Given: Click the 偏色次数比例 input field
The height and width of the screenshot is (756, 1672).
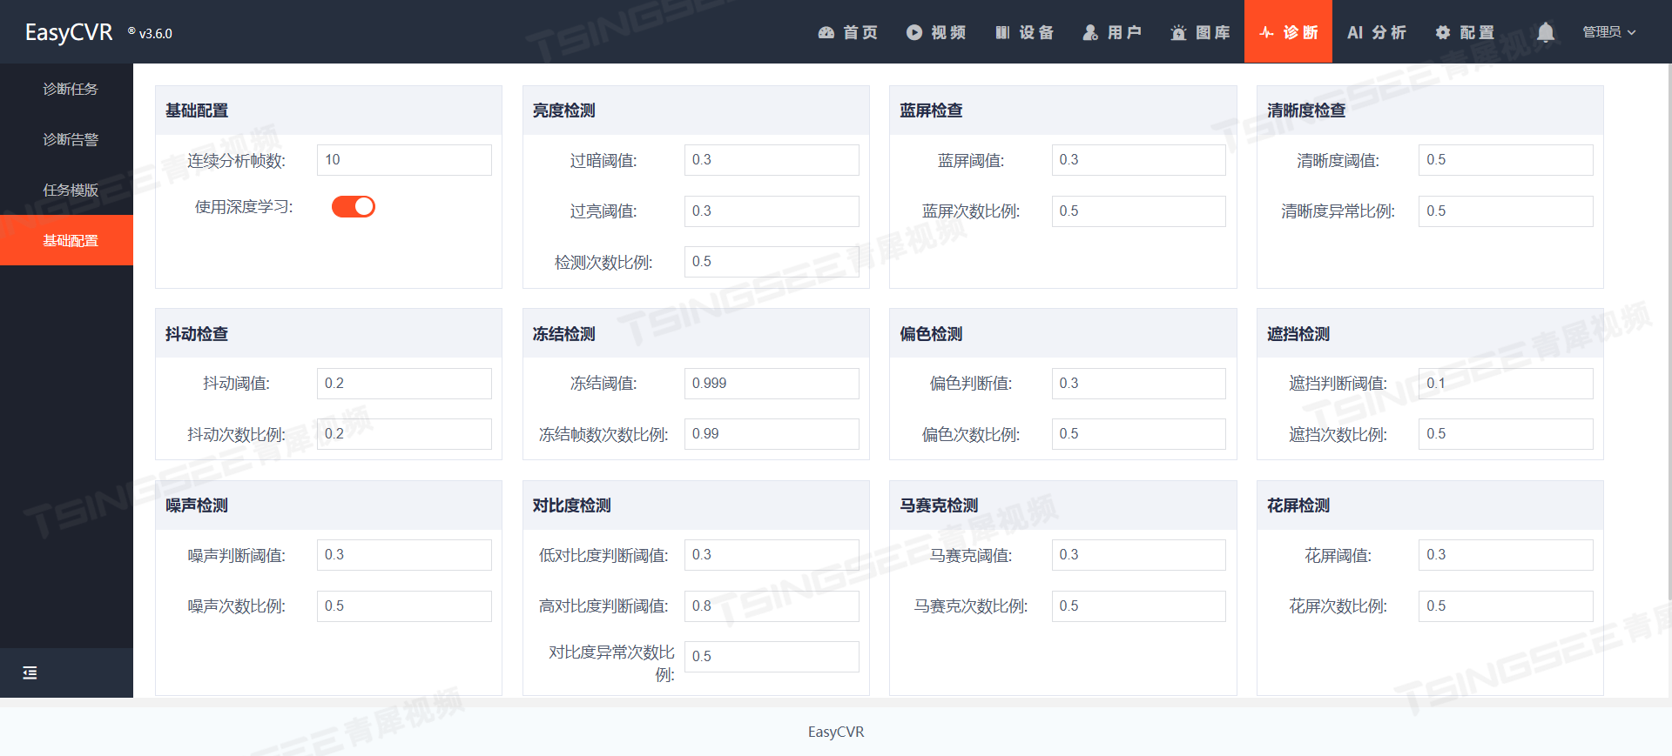Looking at the screenshot, I should 1139,434.
